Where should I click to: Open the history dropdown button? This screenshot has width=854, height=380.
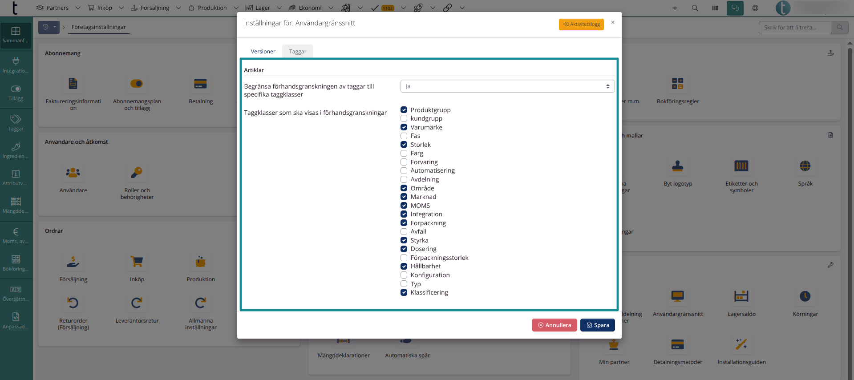[x=49, y=27]
